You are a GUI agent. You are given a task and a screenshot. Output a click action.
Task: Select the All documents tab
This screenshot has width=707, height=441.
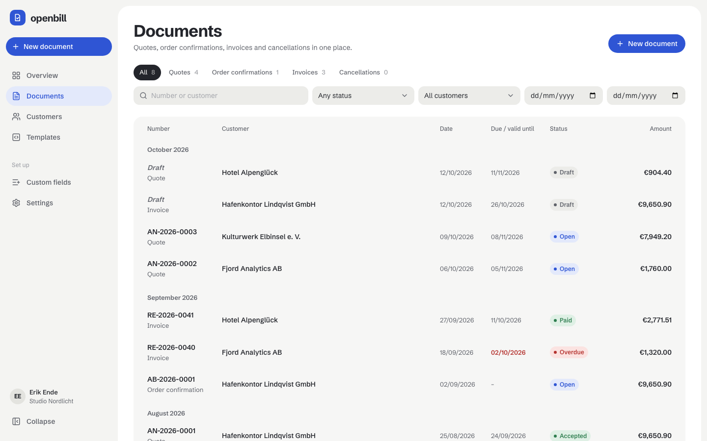coord(147,72)
